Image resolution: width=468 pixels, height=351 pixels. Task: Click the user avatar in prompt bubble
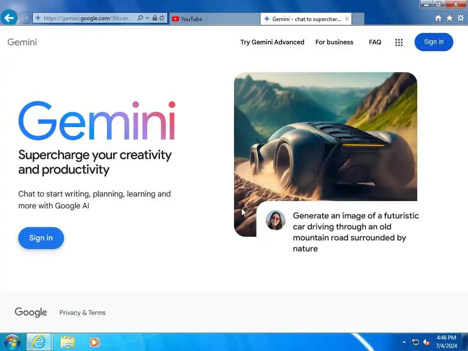click(x=275, y=220)
